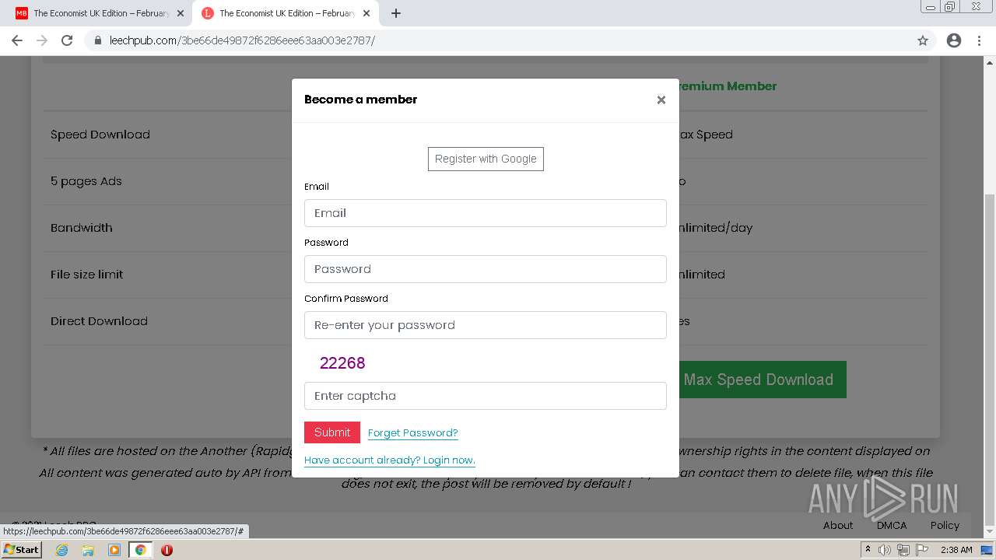
Task: Bookmark this page with star icon
Action: [x=923, y=40]
